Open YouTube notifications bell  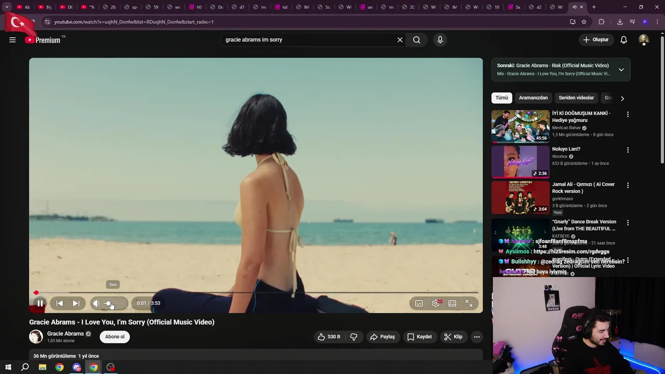tap(624, 39)
